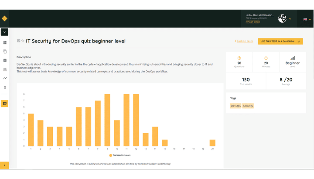Click the ABC company avatar logo
314x179 pixels.
(282, 18)
